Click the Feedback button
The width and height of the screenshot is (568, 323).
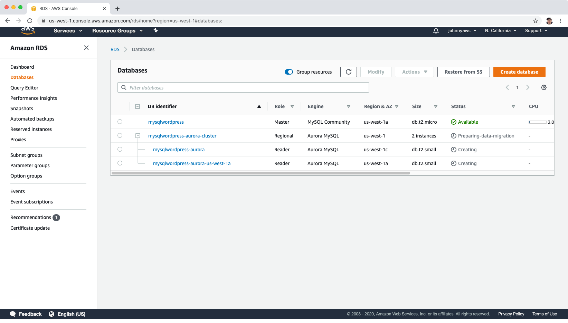(x=30, y=314)
